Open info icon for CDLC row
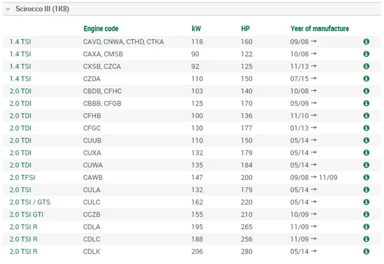 coord(366,239)
